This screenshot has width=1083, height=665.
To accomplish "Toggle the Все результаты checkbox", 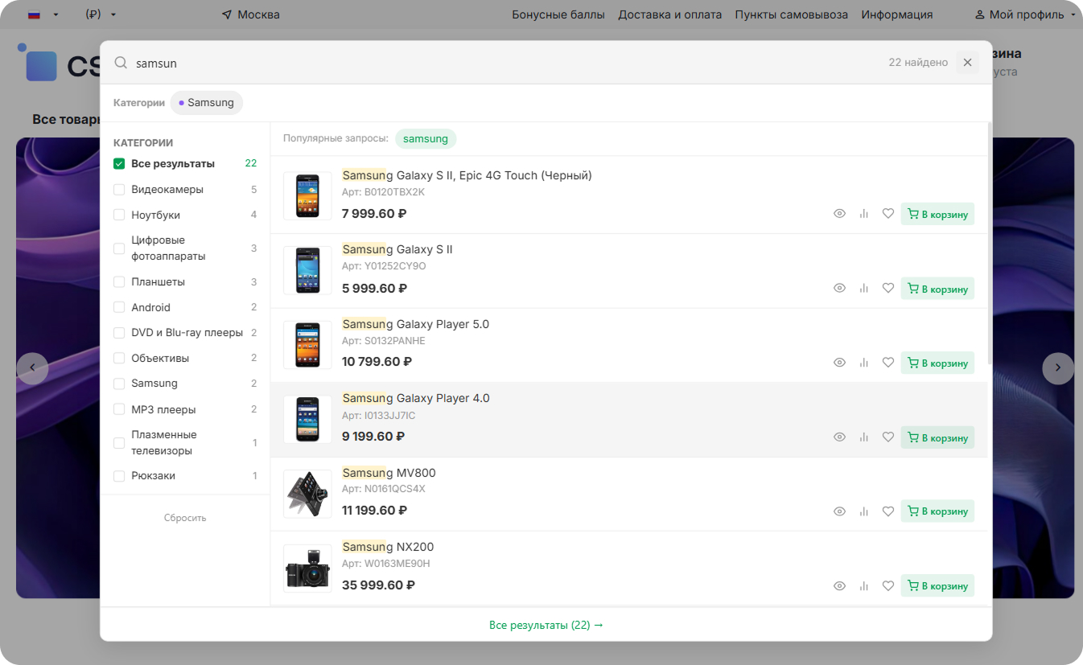I will [119, 164].
